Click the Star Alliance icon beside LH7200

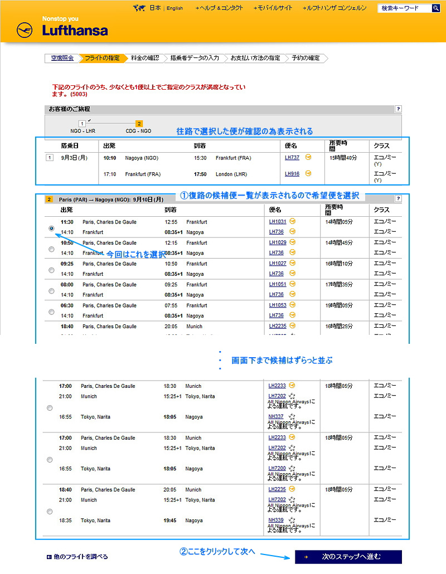click(292, 468)
